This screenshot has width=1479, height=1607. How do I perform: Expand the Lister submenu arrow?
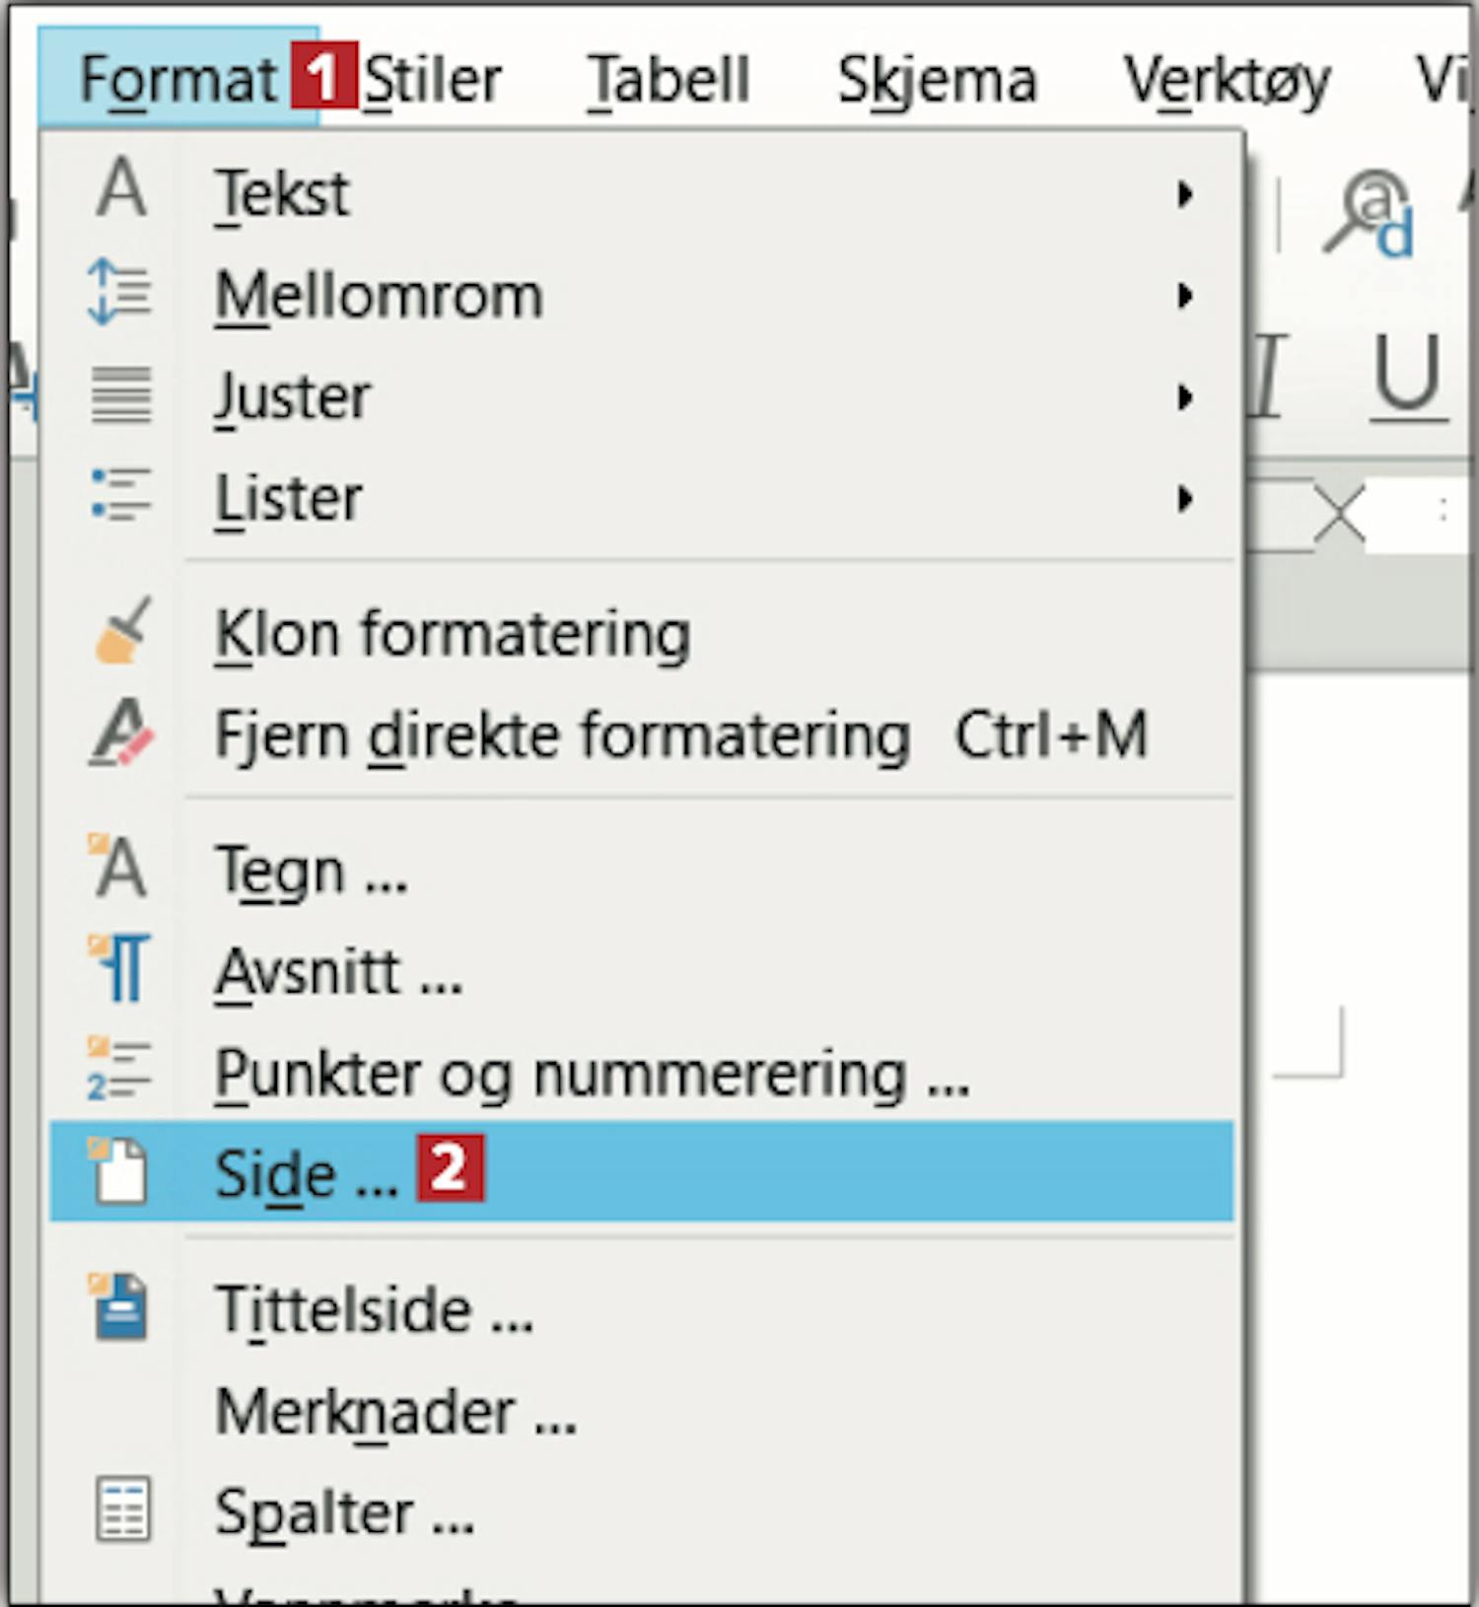pos(1185,500)
